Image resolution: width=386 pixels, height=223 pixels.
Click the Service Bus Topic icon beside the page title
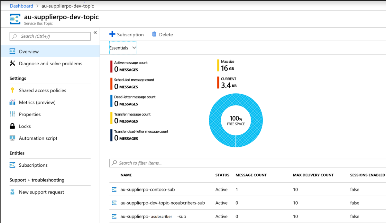point(15,19)
